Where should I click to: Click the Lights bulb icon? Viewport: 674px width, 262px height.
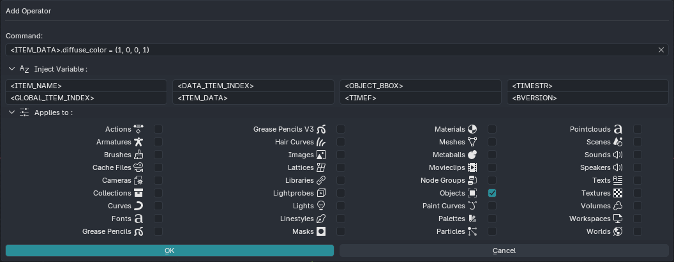[321, 206]
